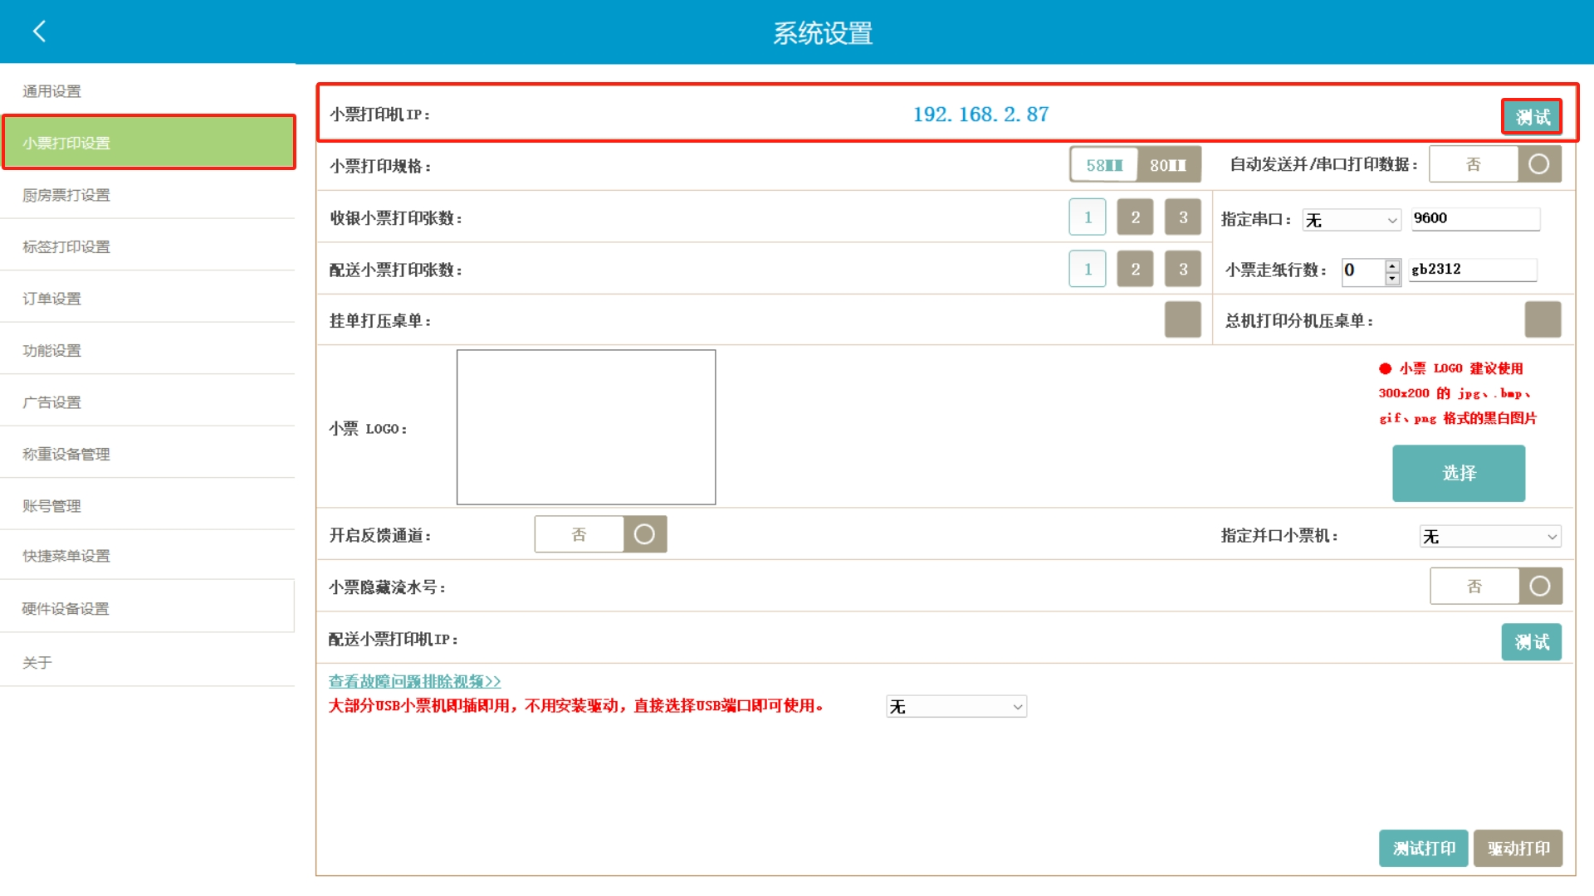
Task: Toggle hide receipt serial number switch
Action: pyautogui.click(x=1495, y=587)
